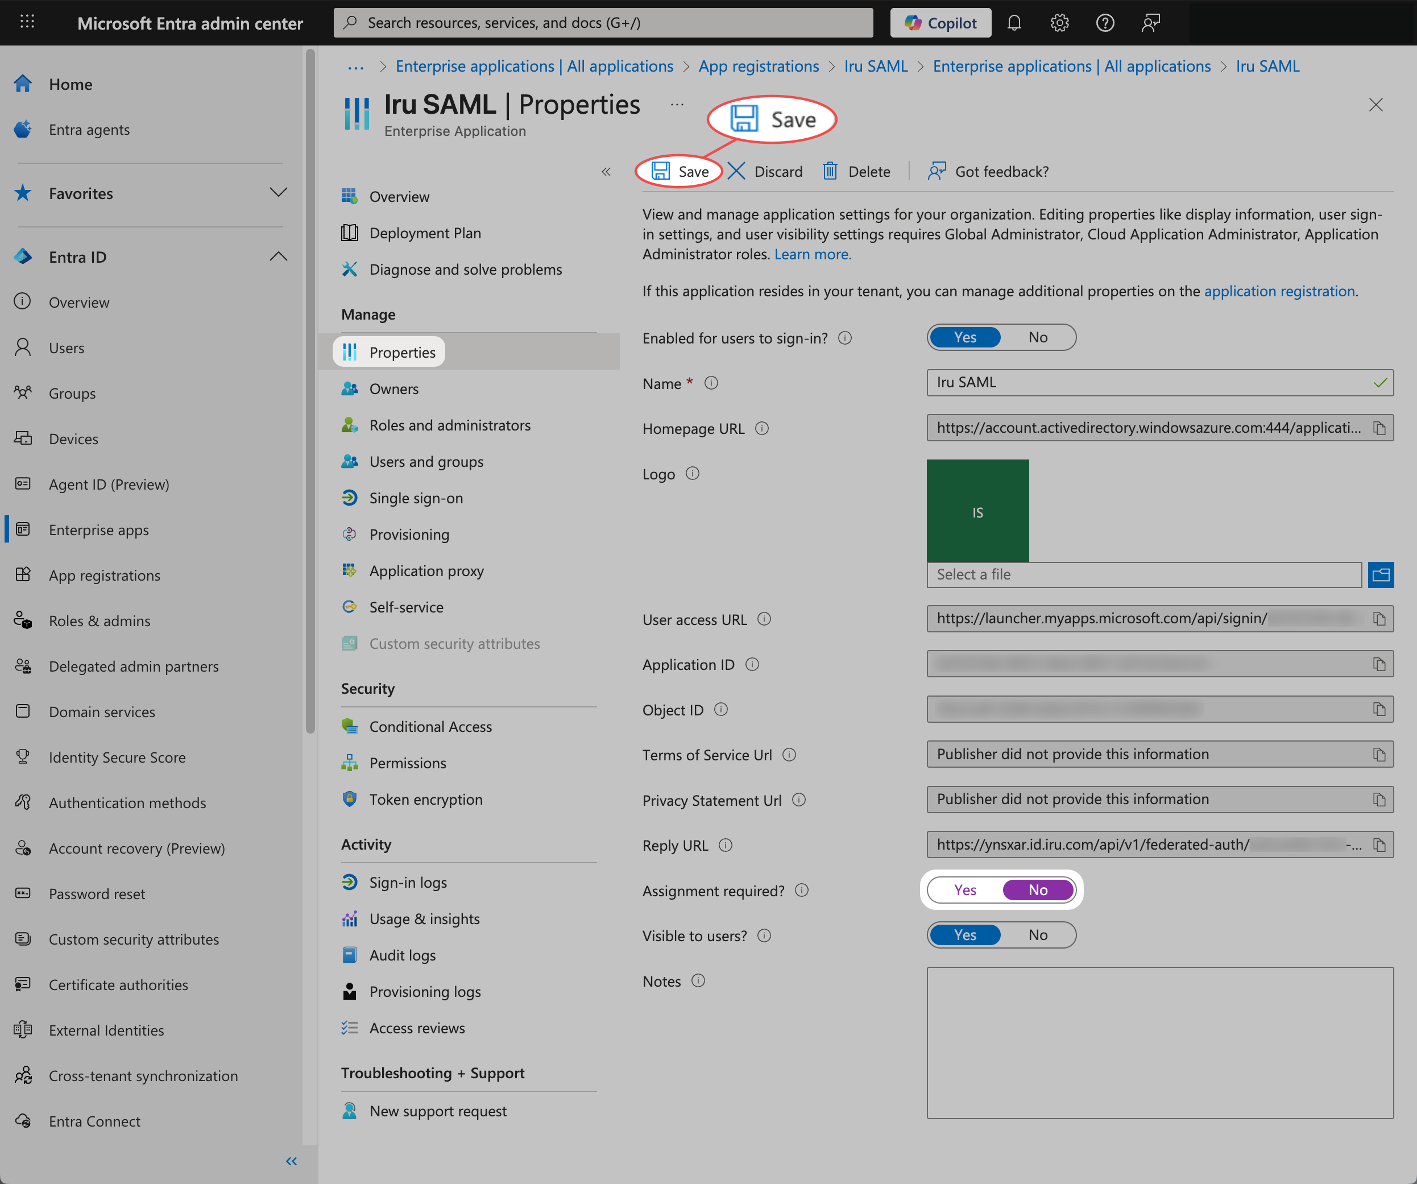The image size is (1417, 1184).
Task: Copy the Application ID
Action: click(x=1379, y=664)
